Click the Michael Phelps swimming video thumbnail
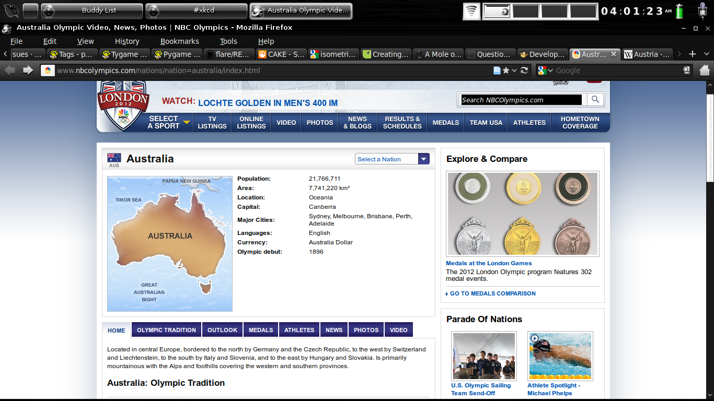The height and width of the screenshot is (401, 714). pyautogui.click(x=560, y=356)
